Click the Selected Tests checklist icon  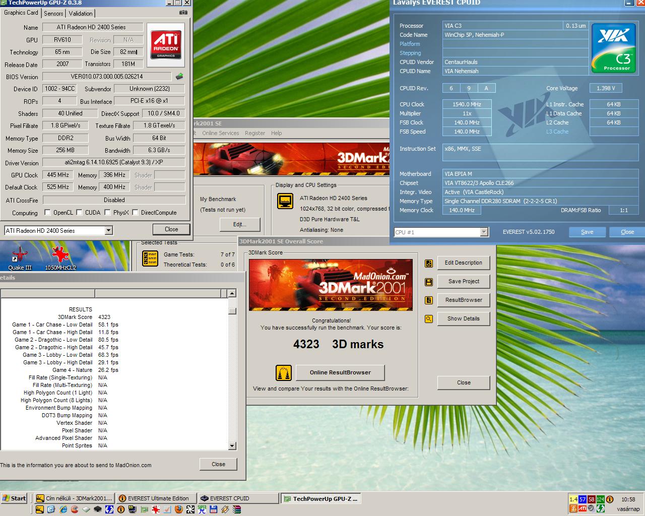coord(150,259)
